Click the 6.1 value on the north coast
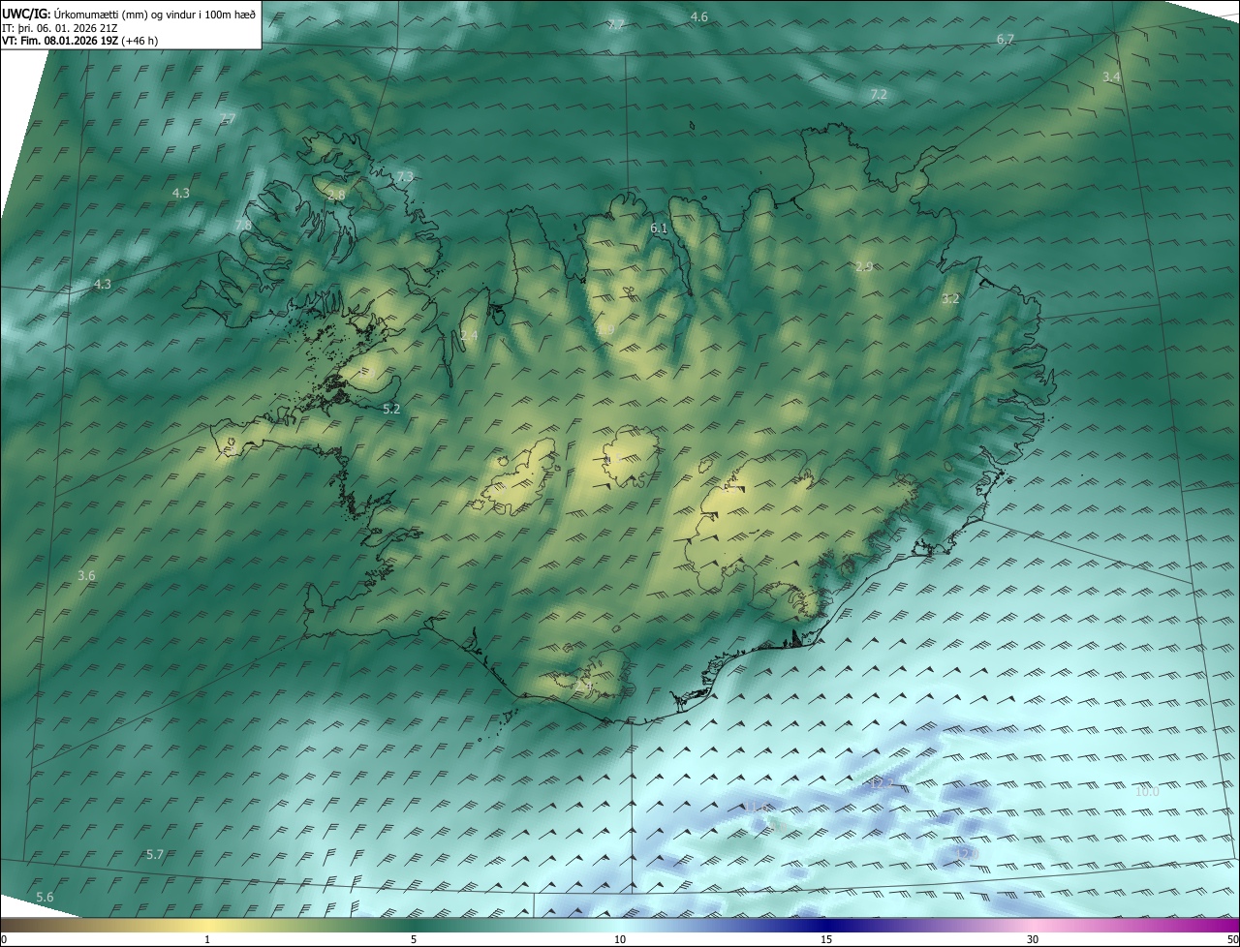This screenshot has width=1240, height=947. pyautogui.click(x=659, y=229)
